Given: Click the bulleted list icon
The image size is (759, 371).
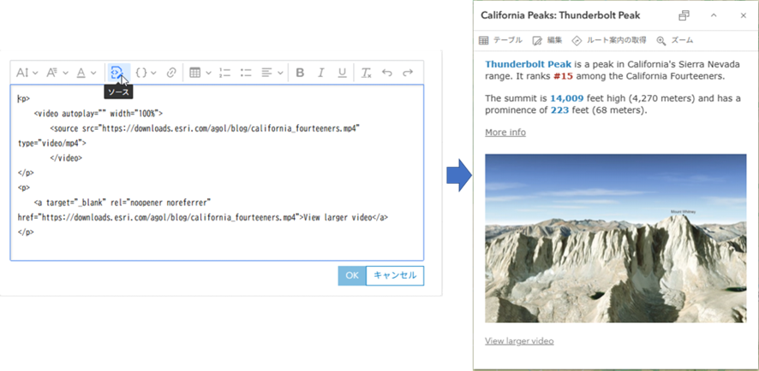Looking at the screenshot, I should tap(246, 73).
